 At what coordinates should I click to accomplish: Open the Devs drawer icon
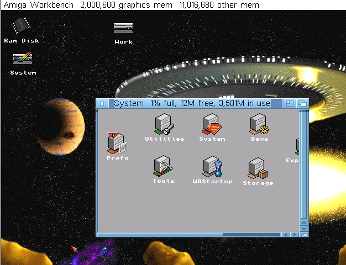click(x=259, y=124)
